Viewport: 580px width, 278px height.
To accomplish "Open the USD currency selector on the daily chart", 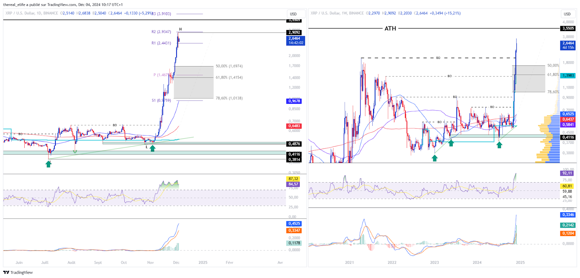I will point(293,14).
